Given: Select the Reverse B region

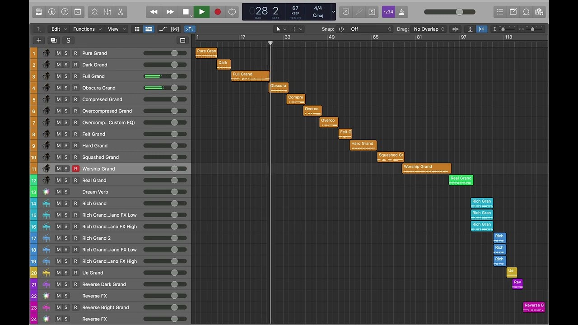Looking at the screenshot, I should coord(534,307).
